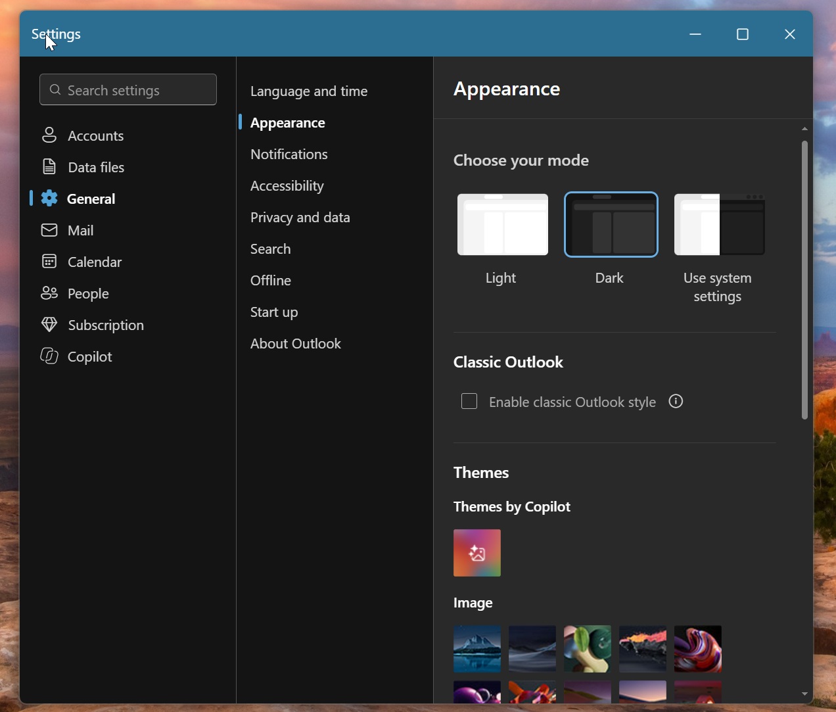Open About Outlook page
Screen dimensions: 836x712
296,344
